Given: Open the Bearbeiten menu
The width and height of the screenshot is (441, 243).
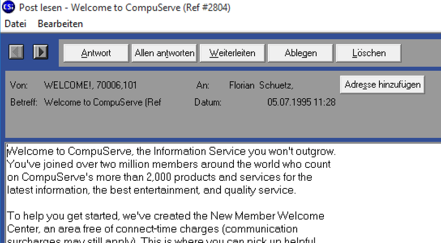Looking at the screenshot, I should pyautogui.click(x=60, y=24).
